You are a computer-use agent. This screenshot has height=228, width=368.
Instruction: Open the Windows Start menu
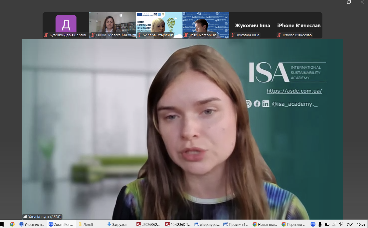[2, 224]
